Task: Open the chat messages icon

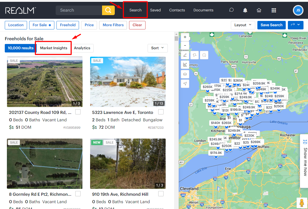Action: point(231,10)
